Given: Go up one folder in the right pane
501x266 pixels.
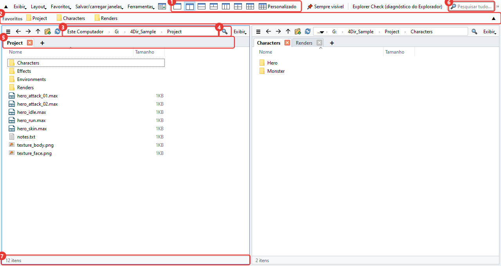Looking at the screenshot, I should coord(288,32).
